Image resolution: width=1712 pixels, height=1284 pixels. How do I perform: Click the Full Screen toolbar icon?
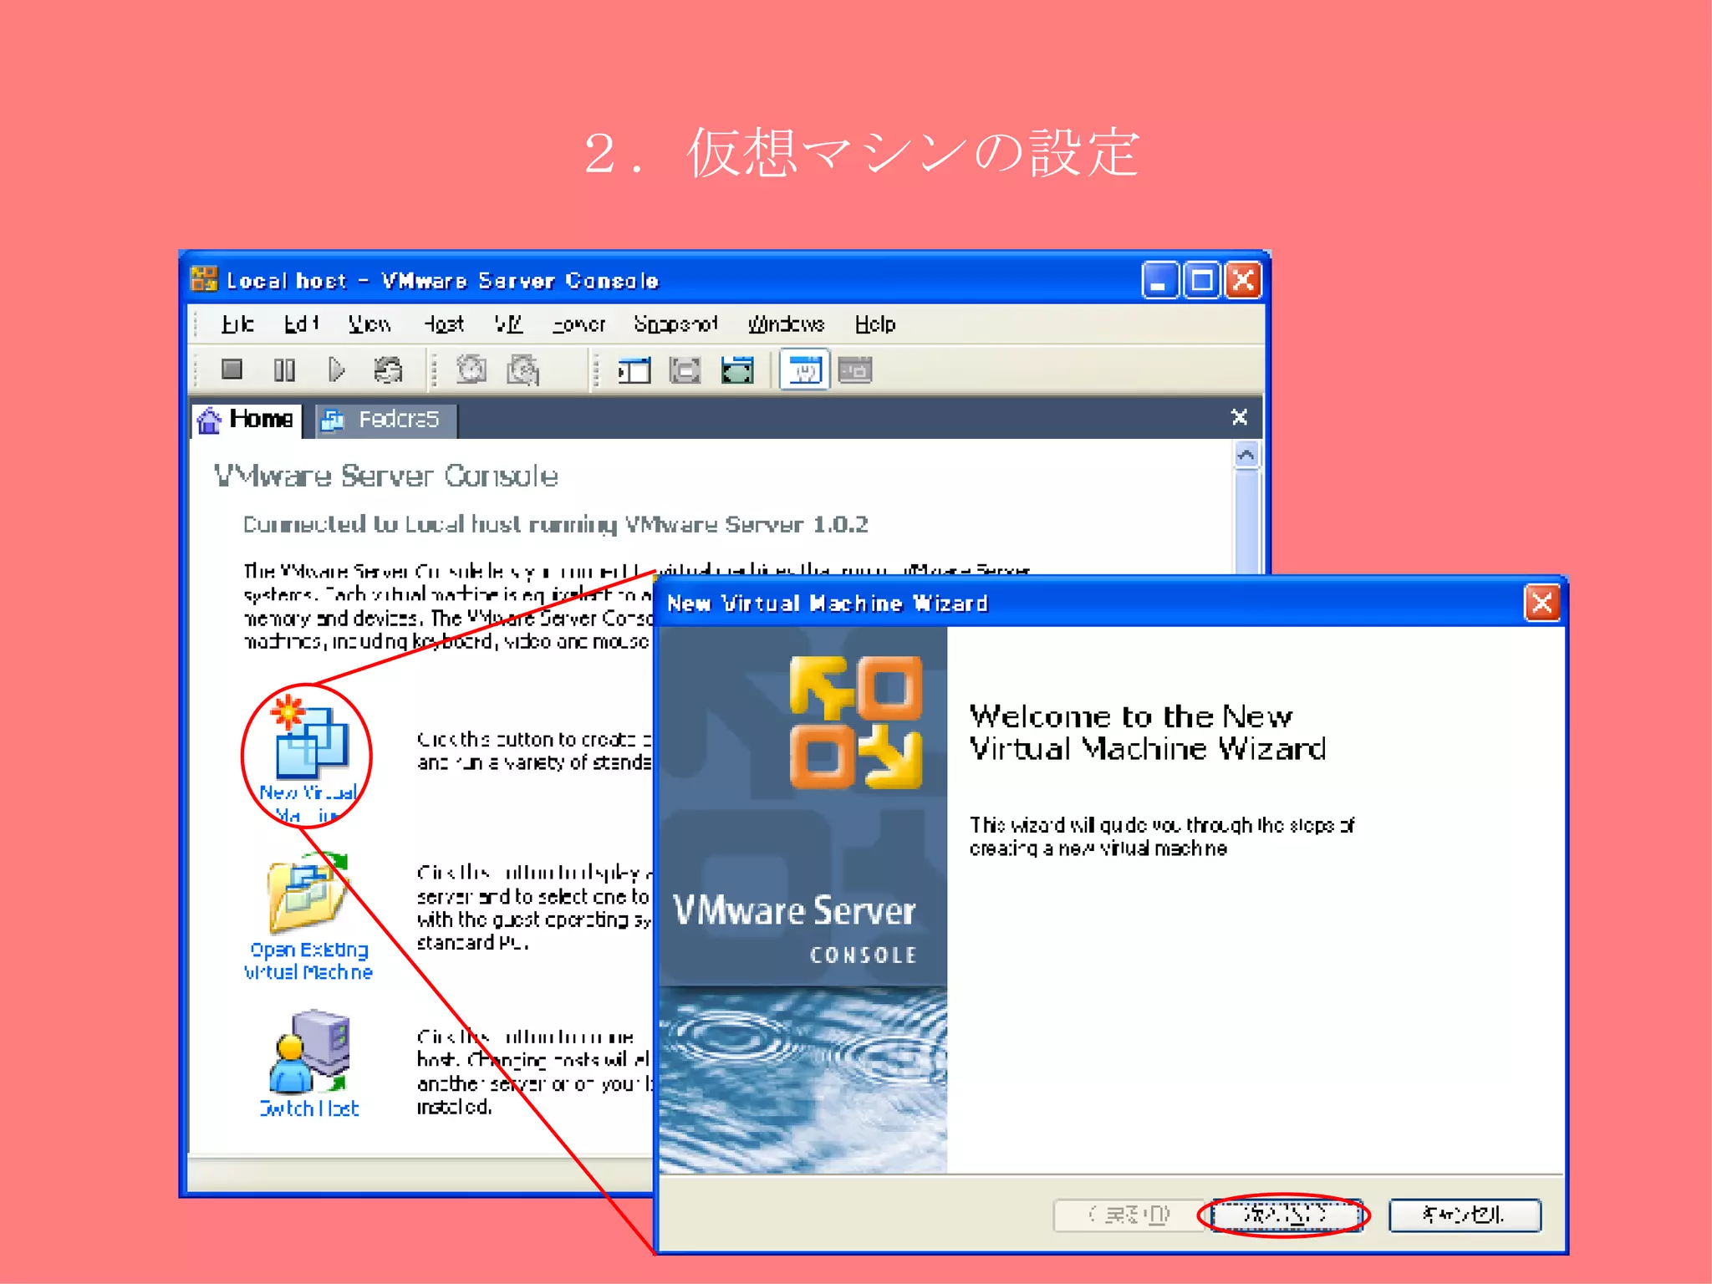tap(685, 369)
